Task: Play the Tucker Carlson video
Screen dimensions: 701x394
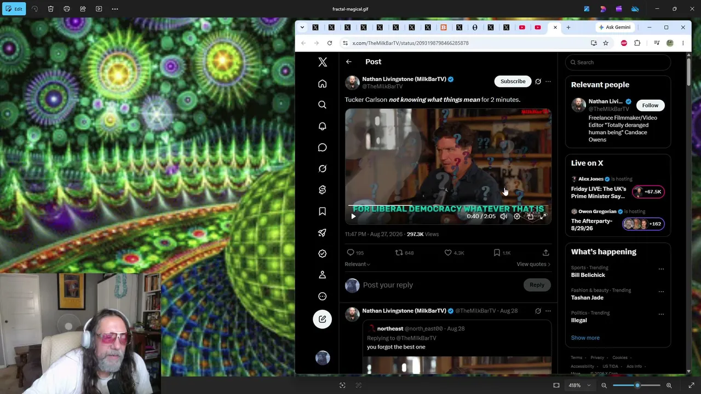Action: (x=353, y=217)
